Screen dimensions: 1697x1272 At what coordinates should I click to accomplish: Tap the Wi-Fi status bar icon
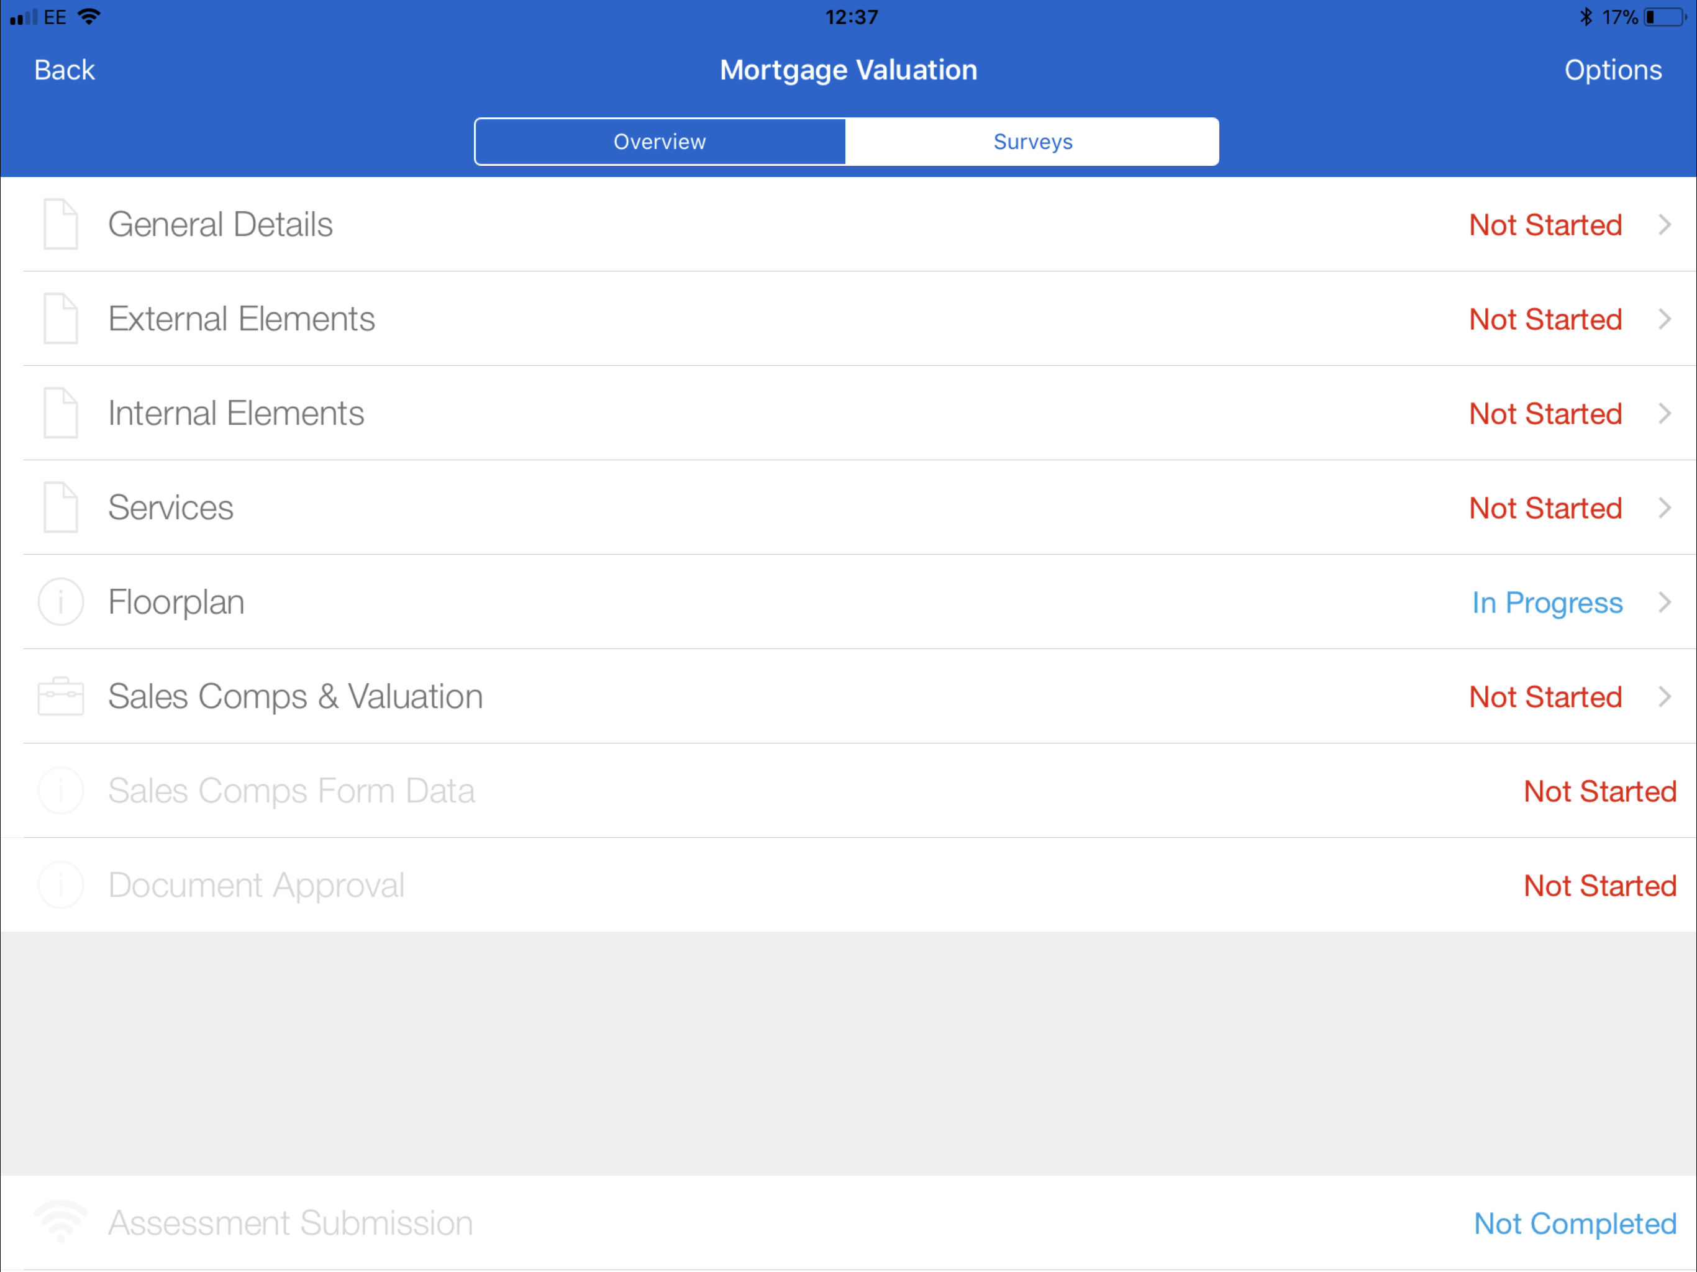(90, 17)
